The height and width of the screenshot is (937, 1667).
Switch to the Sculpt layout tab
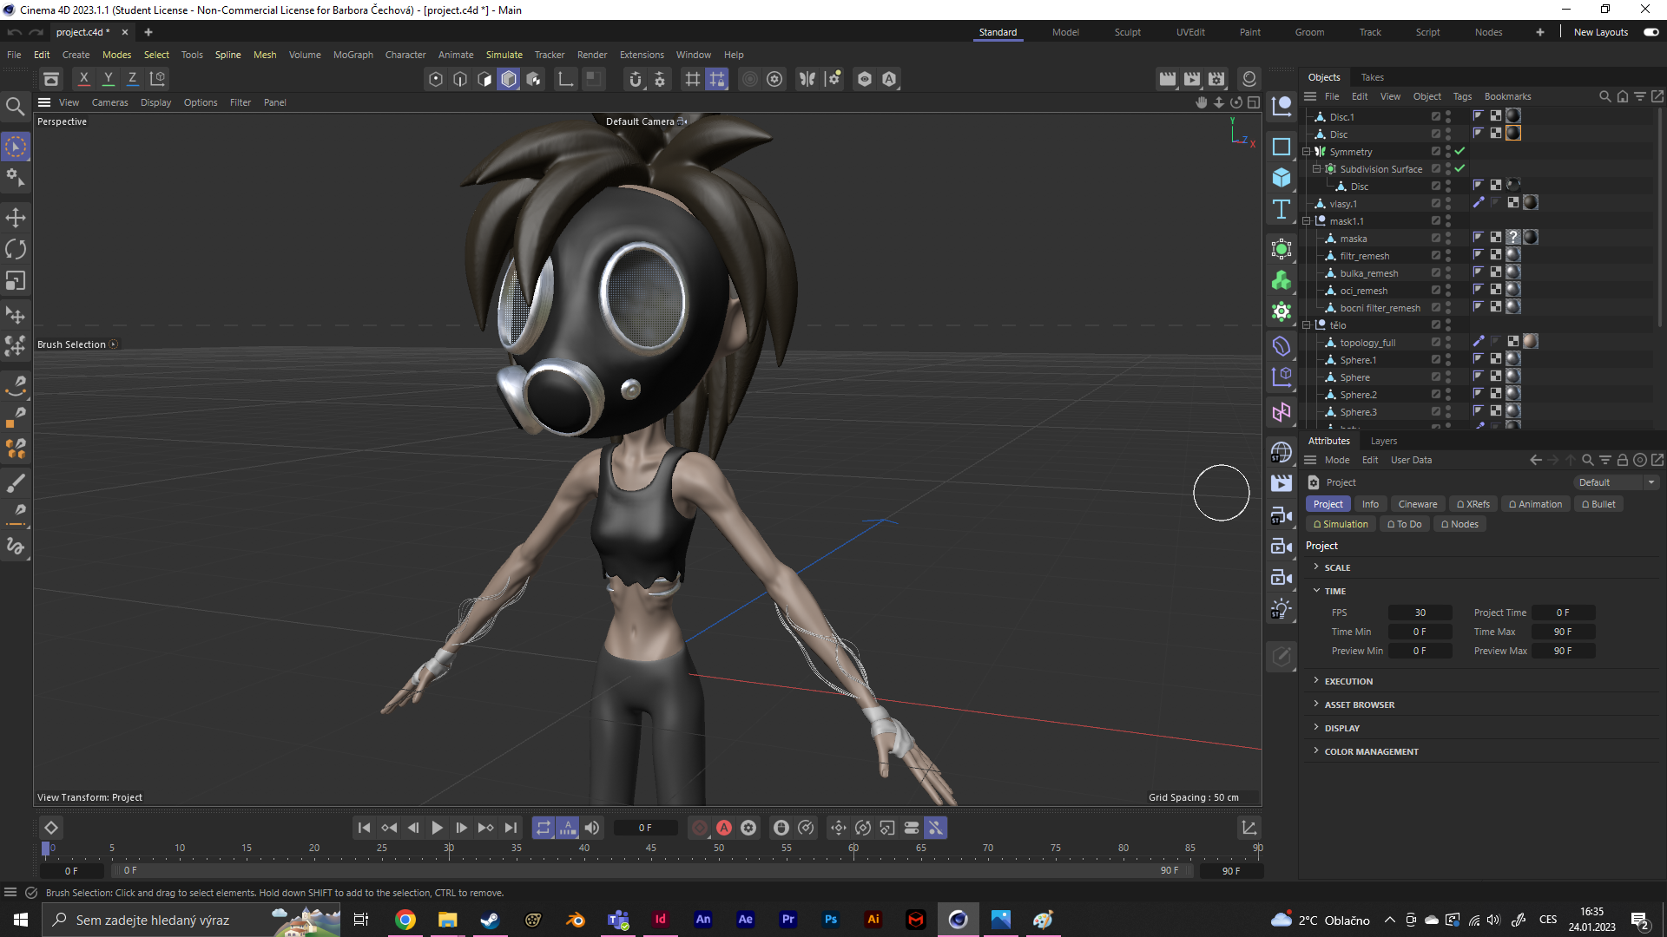pyautogui.click(x=1127, y=32)
